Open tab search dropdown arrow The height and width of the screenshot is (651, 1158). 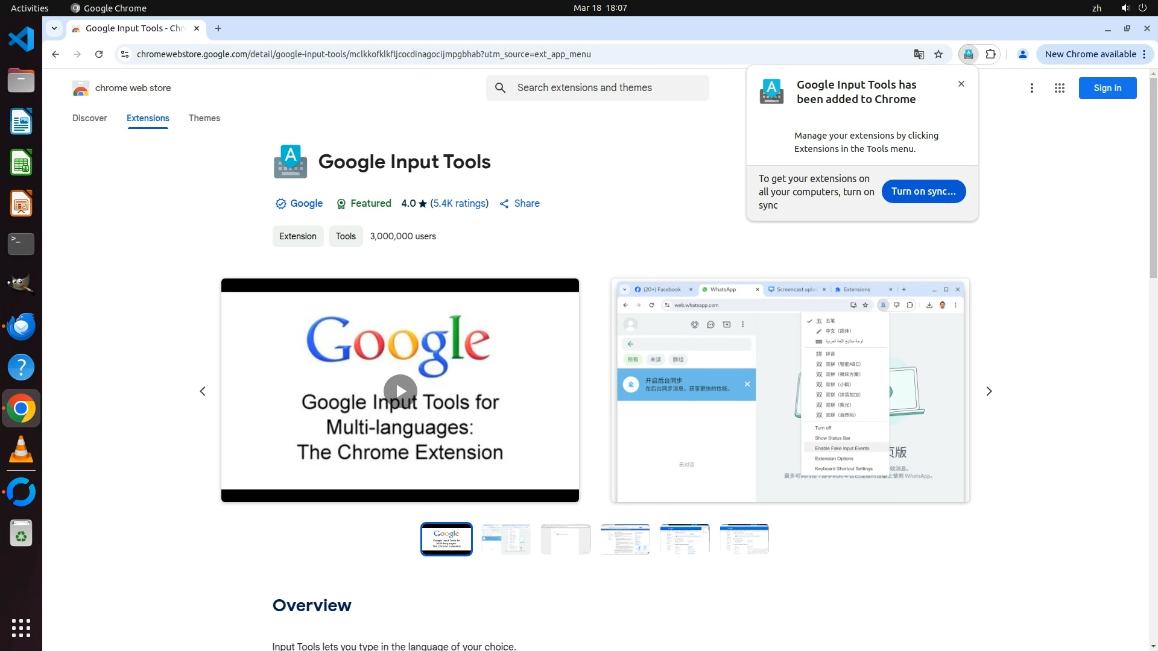[54, 28]
